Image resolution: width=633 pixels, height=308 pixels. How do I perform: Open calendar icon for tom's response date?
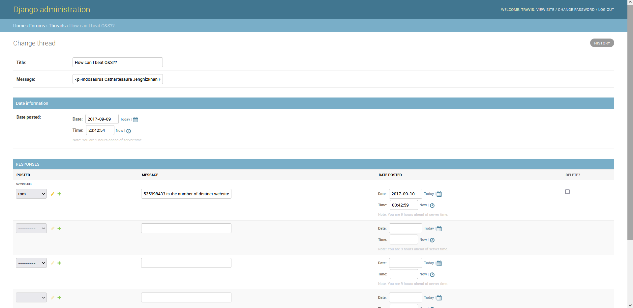(439, 194)
